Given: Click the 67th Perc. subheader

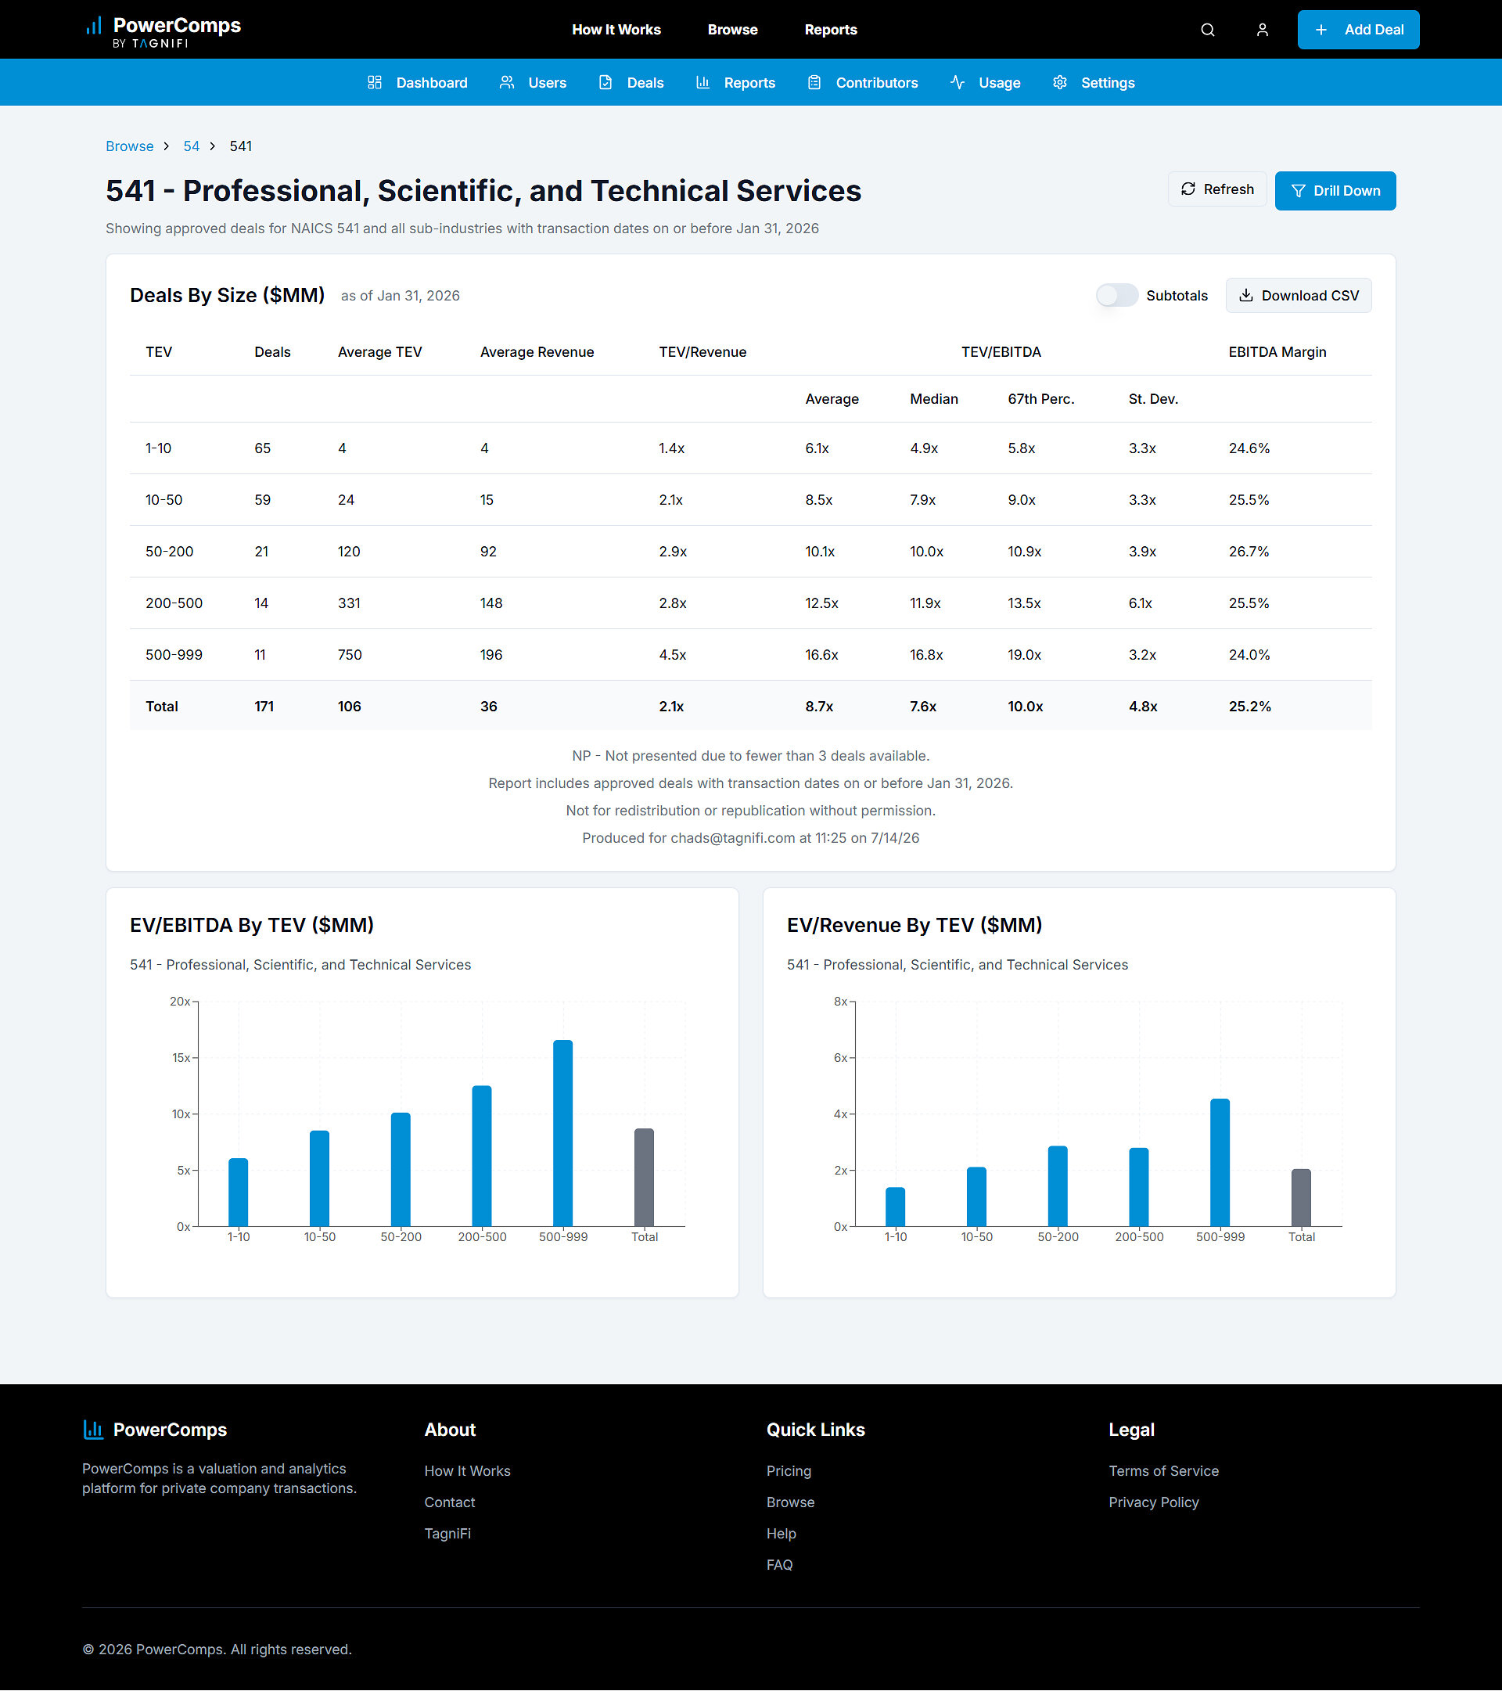Looking at the screenshot, I should click(x=1040, y=400).
